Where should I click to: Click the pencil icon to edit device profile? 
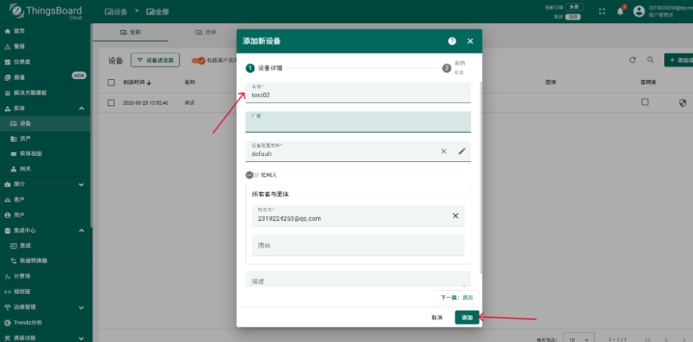pyautogui.click(x=462, y=151)
